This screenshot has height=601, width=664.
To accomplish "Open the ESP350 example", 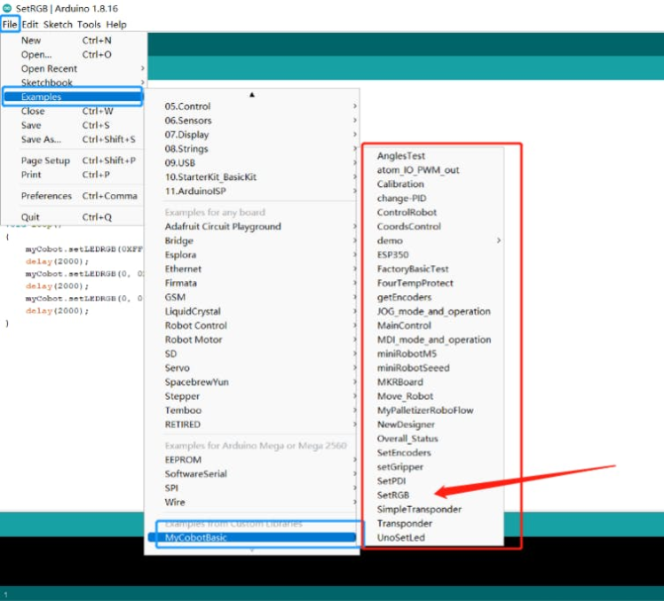I will [x=433, y=254].
